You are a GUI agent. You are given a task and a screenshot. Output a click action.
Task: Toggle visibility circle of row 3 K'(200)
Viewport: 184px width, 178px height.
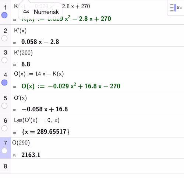click(x=4, y=60)
